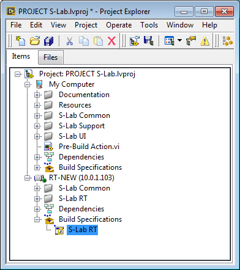Screen dimensions: 240x270
Task: Click Build Specifications box icon under RT-NEW
Action: (x=49, y=219)
